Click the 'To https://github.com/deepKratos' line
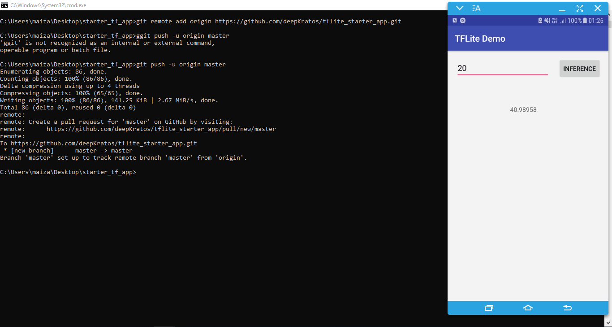 click(x=99, y=144)
